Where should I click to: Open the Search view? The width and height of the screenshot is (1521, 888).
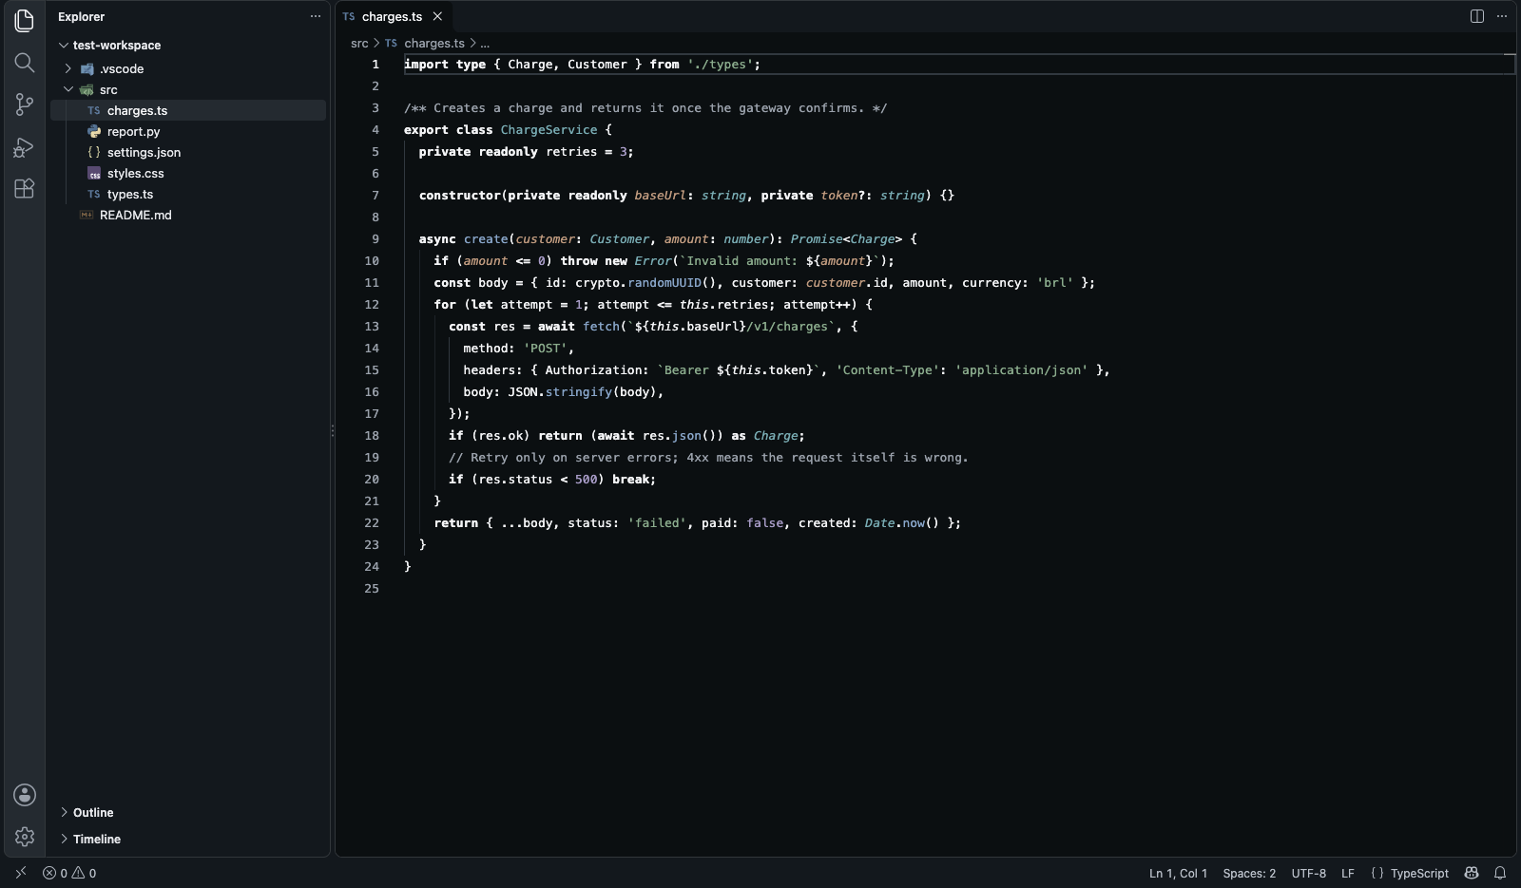pos(25,63)
